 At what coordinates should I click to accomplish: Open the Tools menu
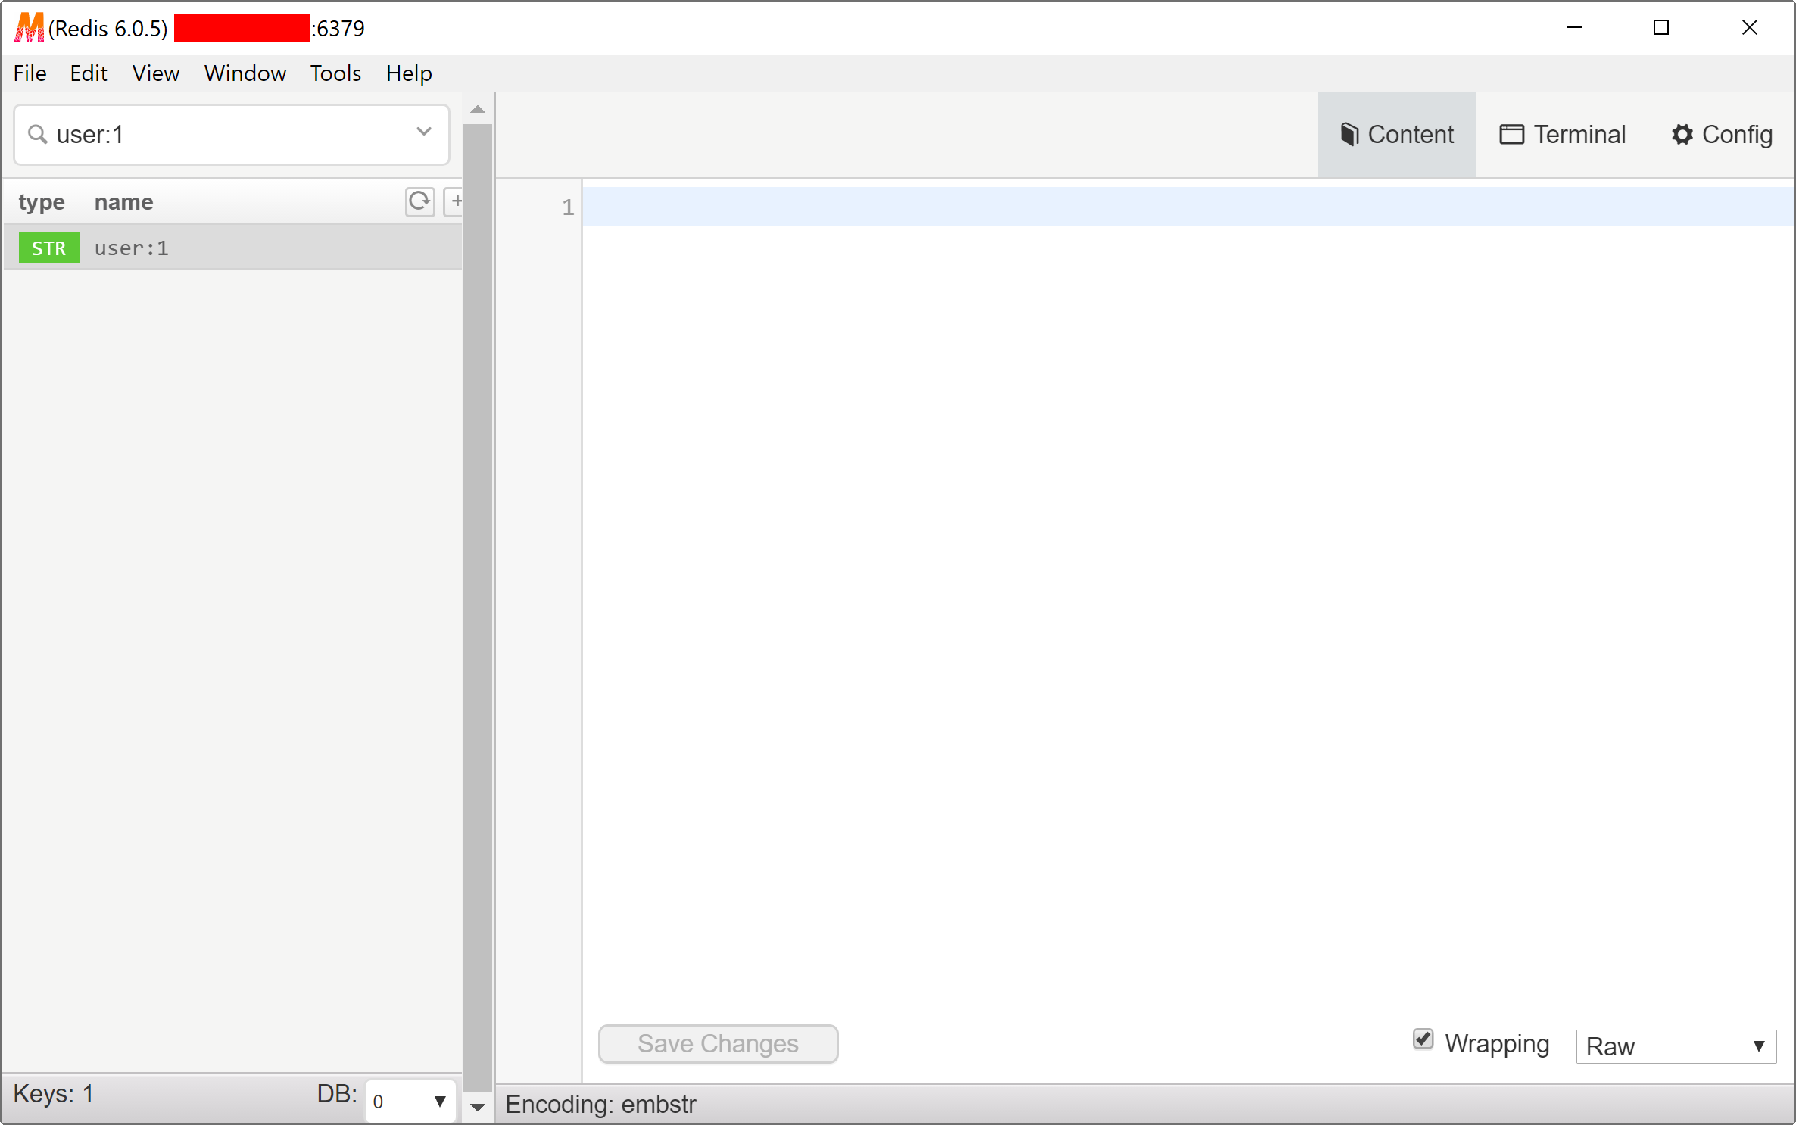click(x=335, y=73)
